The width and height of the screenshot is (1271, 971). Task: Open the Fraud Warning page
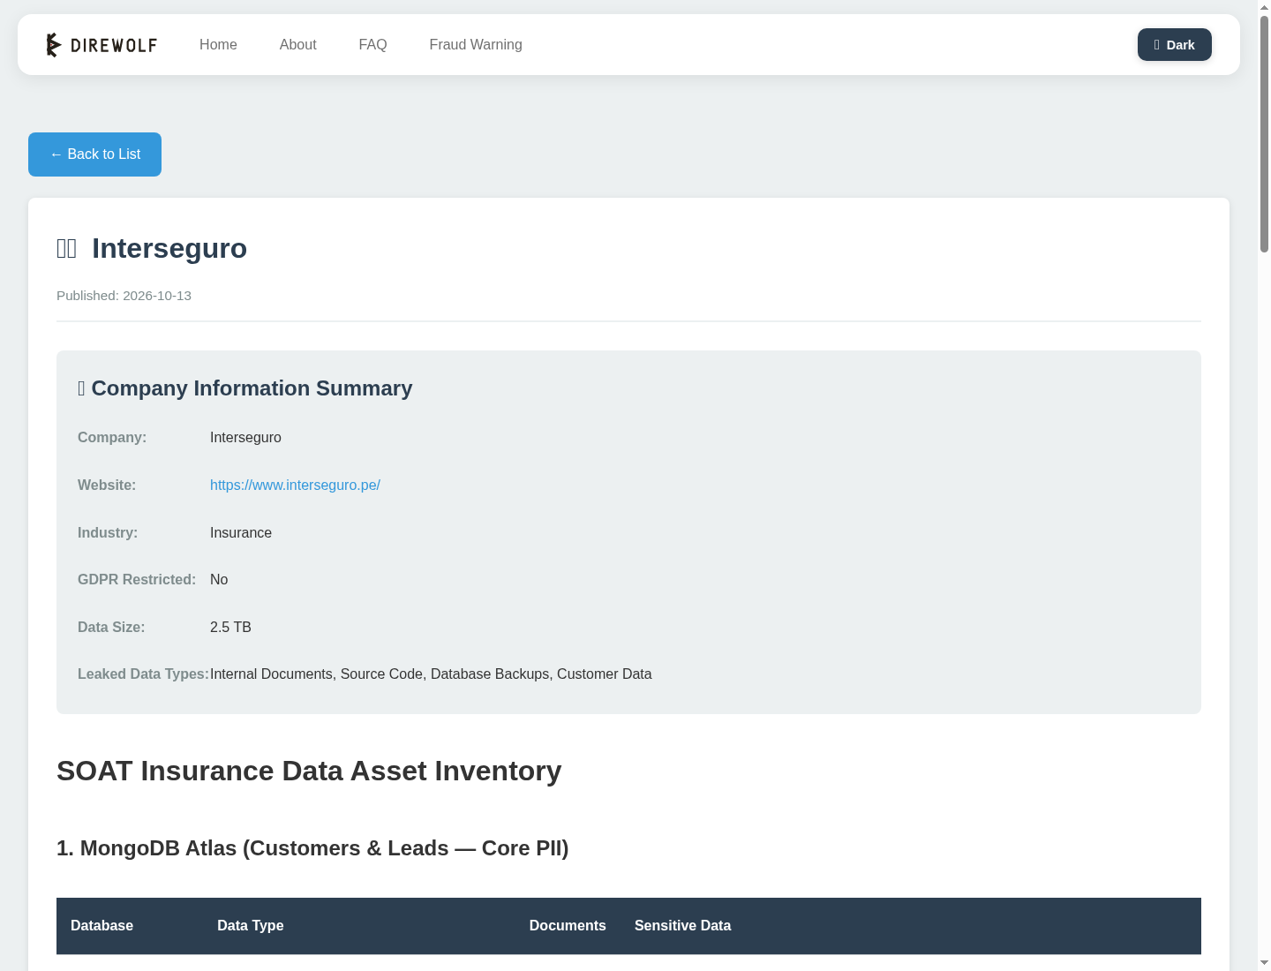click(x=476, y=45)
